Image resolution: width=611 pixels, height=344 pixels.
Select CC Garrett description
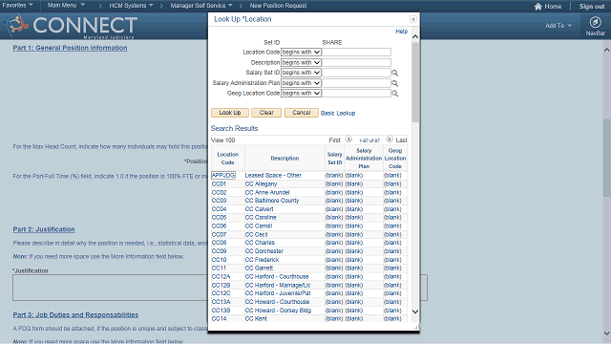259,269
